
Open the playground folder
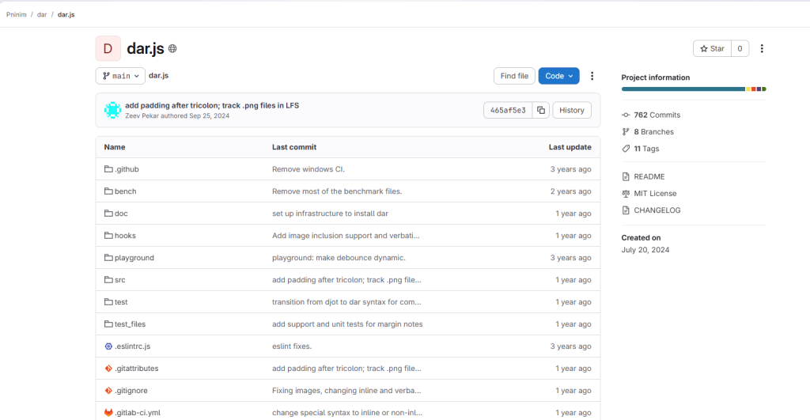coord(134,258)
